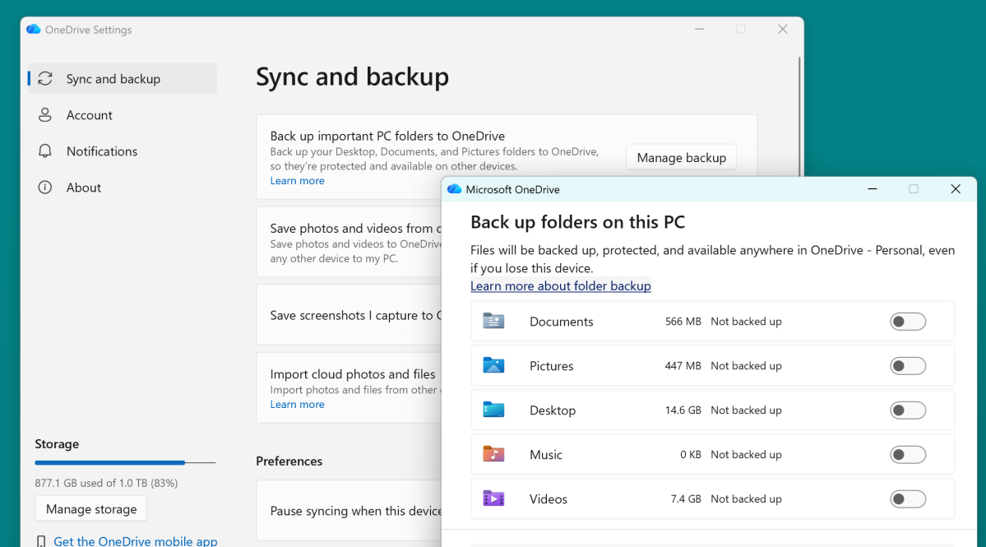Screen dimensions: 986x547
Task: Turn on Pictures folder backup toggle
Action: [x=907, y=366]
